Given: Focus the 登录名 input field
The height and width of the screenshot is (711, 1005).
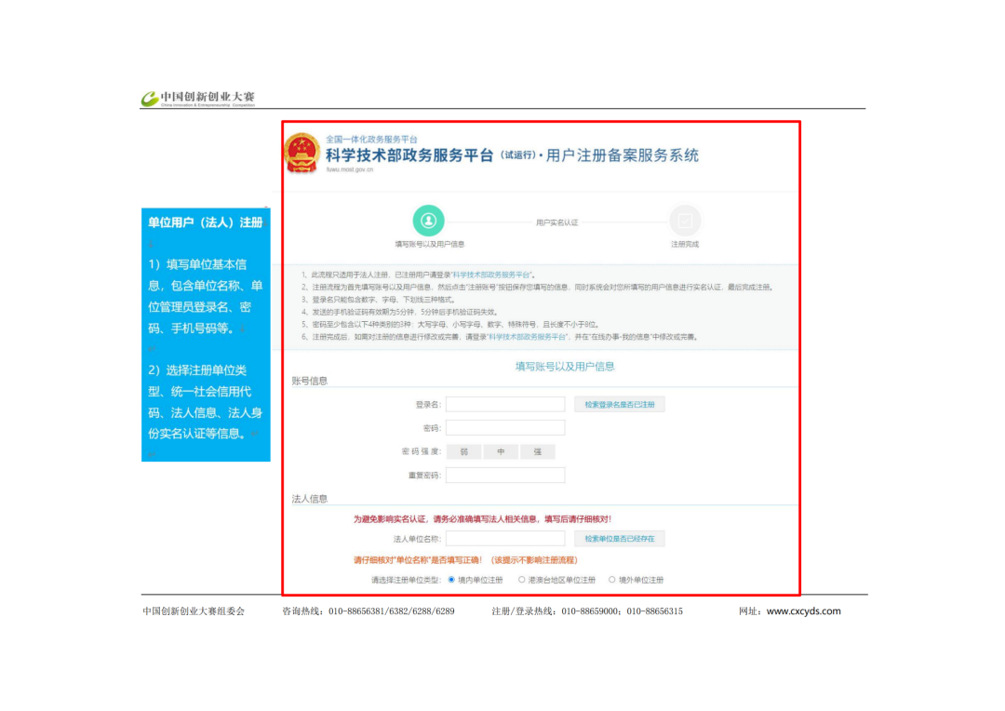Looking at the screenshot, I should click(x=505, y=405).
